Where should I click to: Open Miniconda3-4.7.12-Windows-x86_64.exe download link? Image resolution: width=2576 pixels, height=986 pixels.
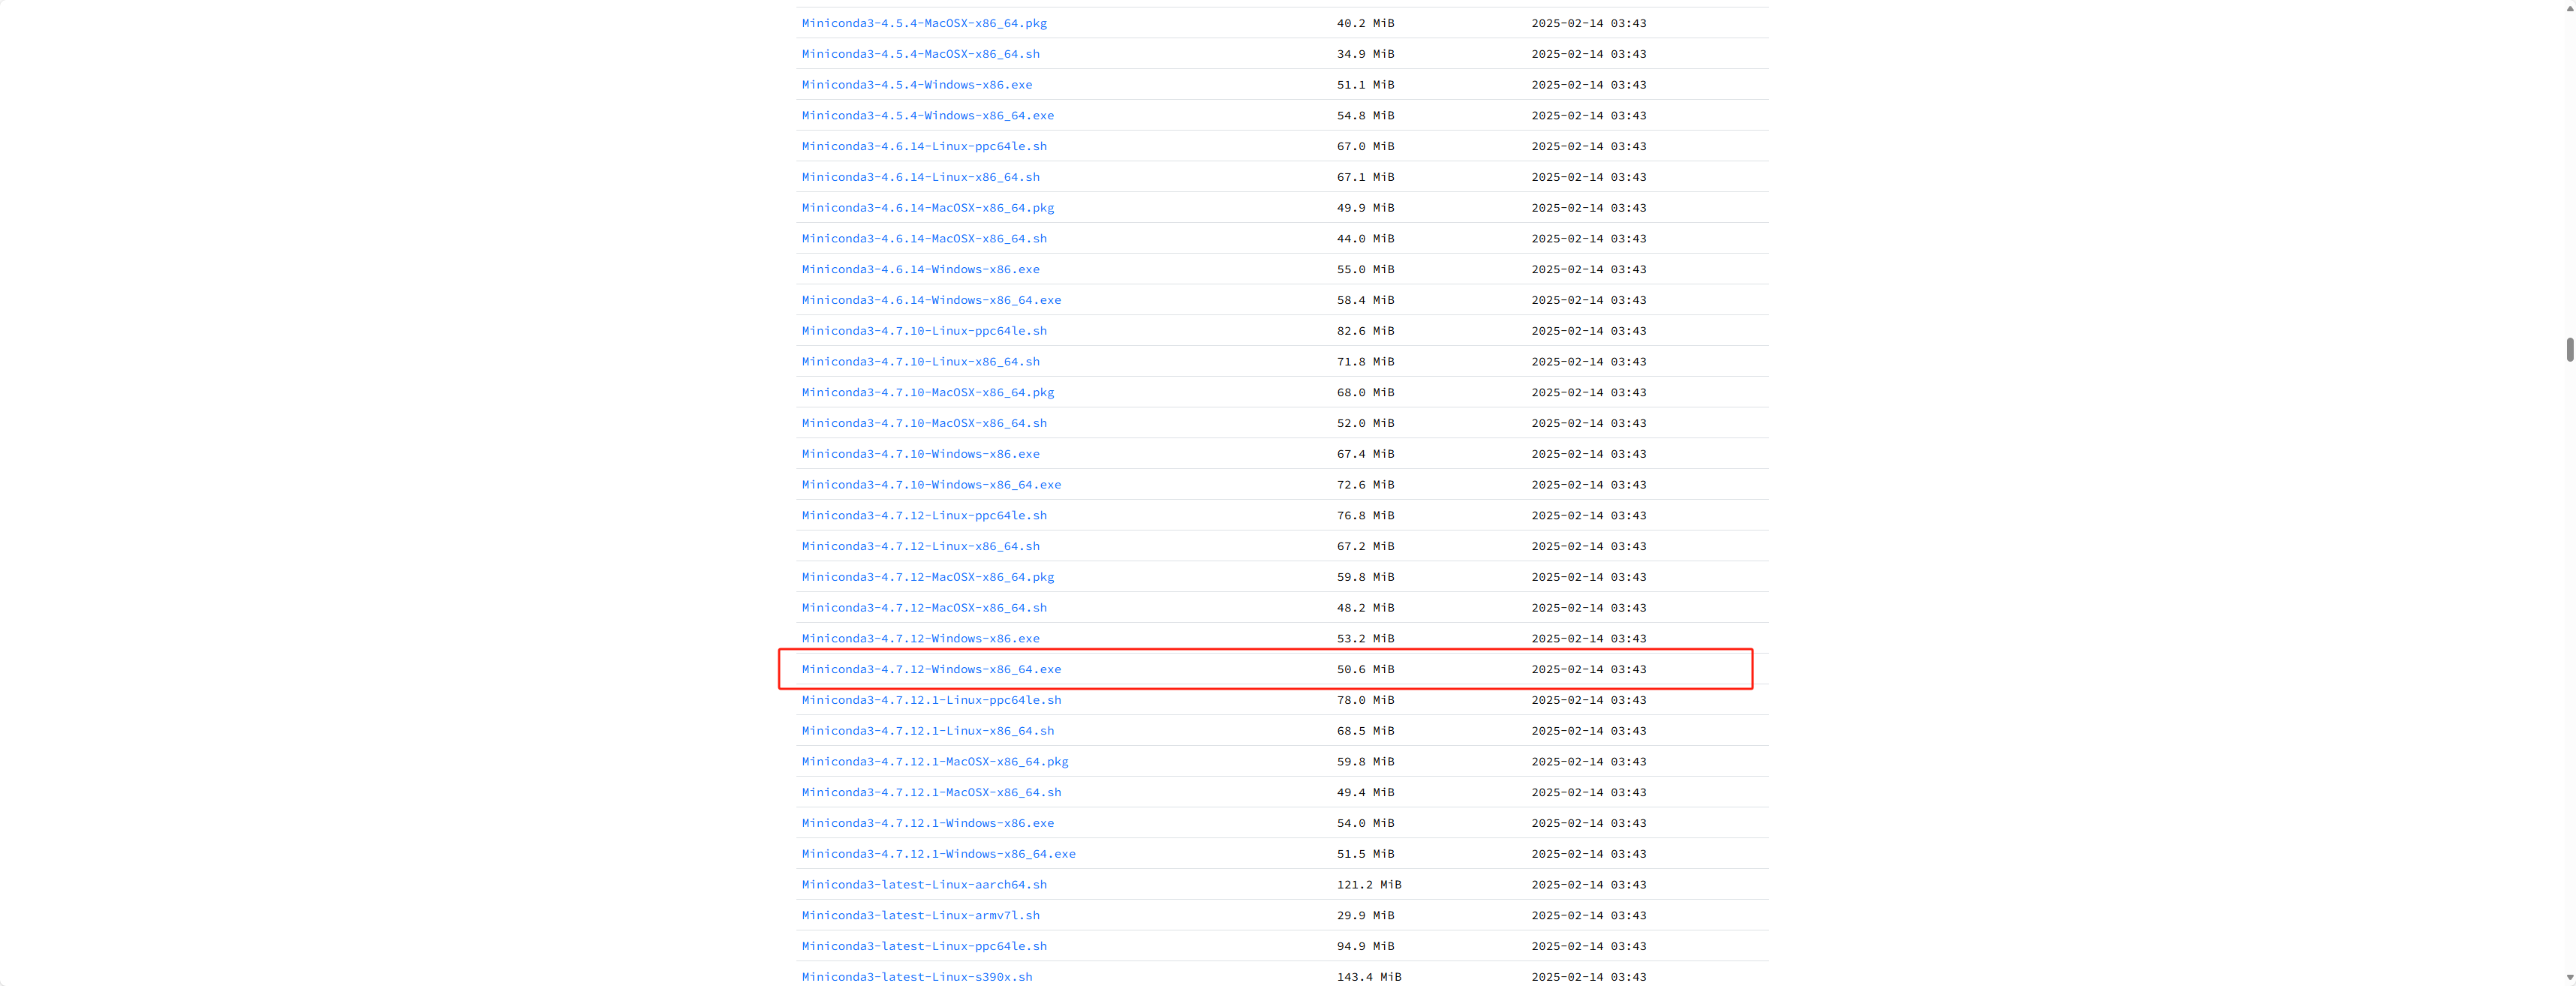(930, 669)
